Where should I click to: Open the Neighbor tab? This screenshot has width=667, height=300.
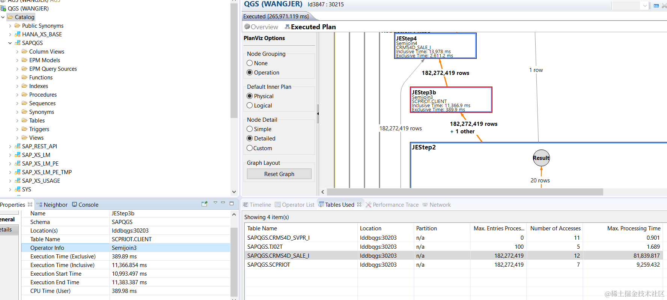[52, 205]
